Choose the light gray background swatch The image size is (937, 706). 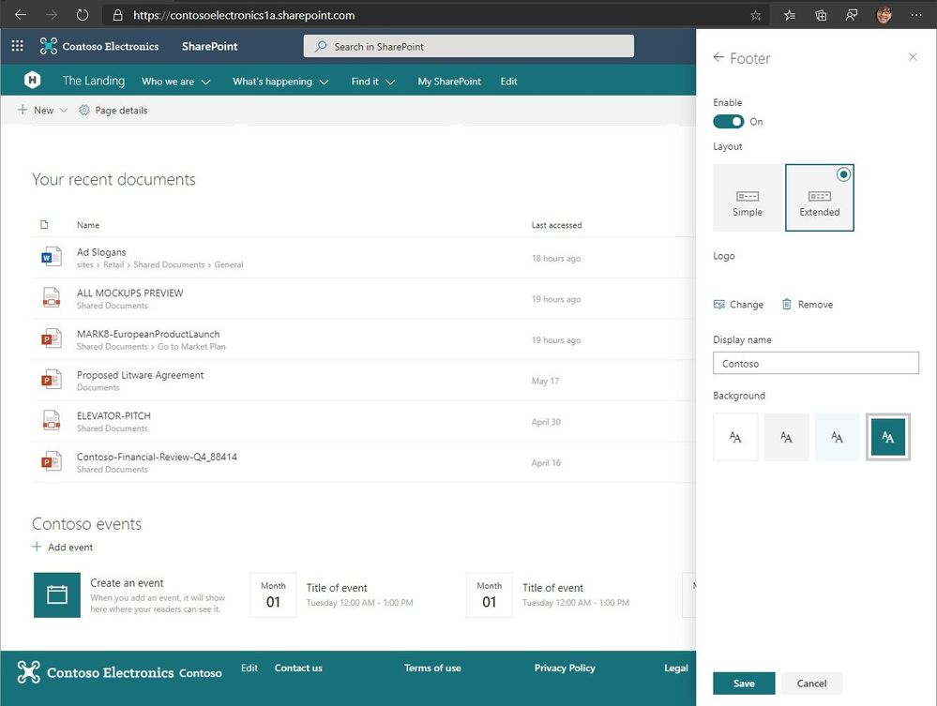[x=786, y=437]
